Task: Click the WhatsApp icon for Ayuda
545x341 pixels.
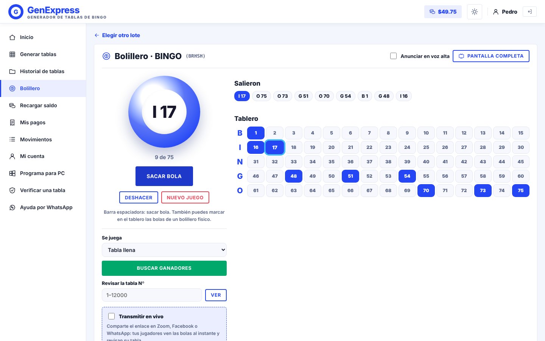Action: 12,207
